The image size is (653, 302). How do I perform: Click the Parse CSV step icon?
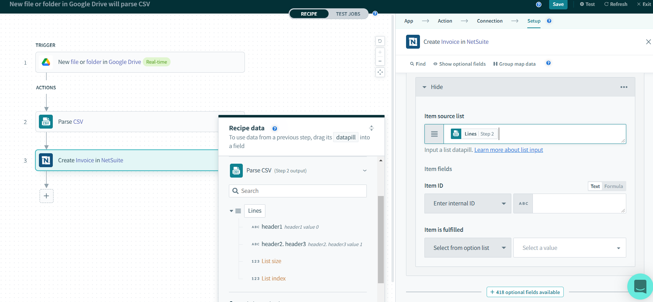click(x=46, y=122)
